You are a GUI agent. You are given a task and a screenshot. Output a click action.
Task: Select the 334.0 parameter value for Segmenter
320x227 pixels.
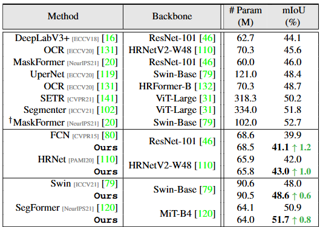246,110
